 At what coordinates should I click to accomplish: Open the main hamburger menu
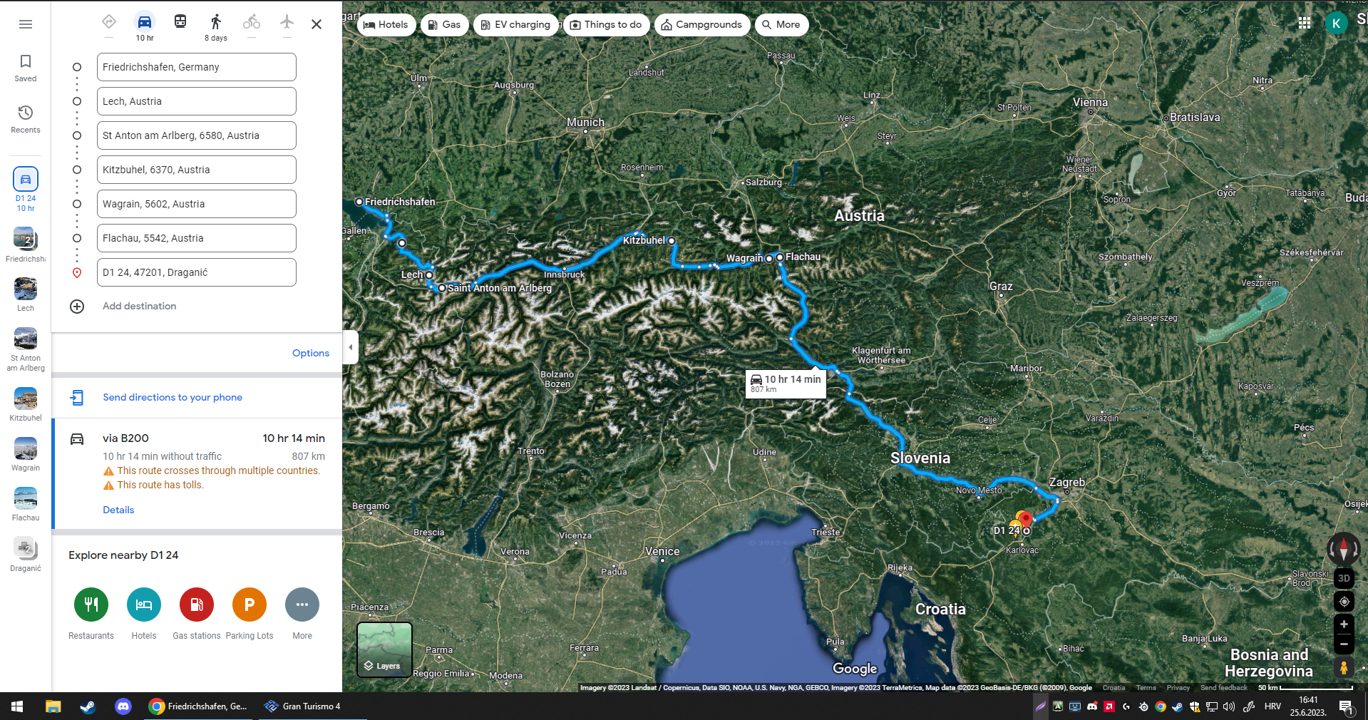click(26, 24)
